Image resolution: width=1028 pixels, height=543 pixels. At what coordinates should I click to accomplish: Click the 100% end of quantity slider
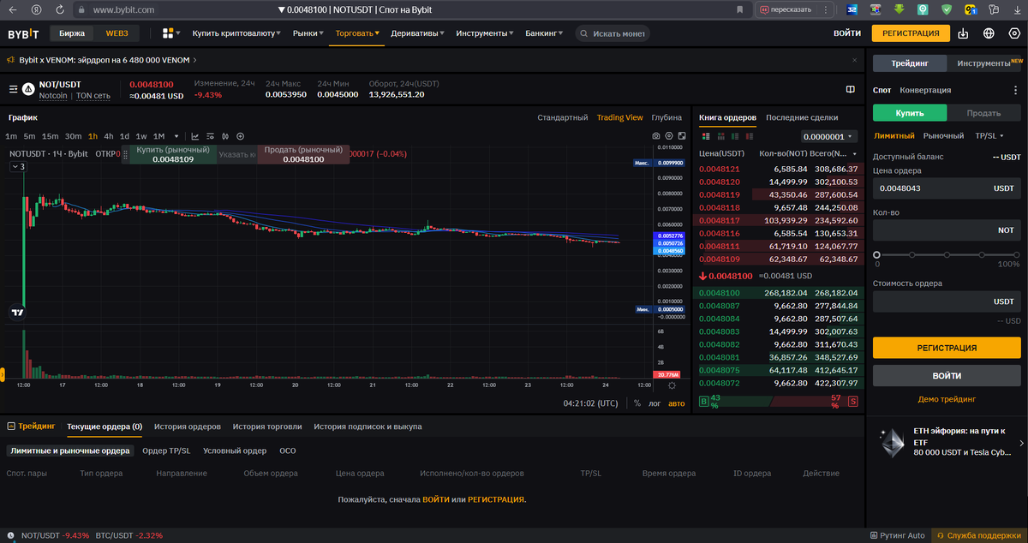(1017, 254)
